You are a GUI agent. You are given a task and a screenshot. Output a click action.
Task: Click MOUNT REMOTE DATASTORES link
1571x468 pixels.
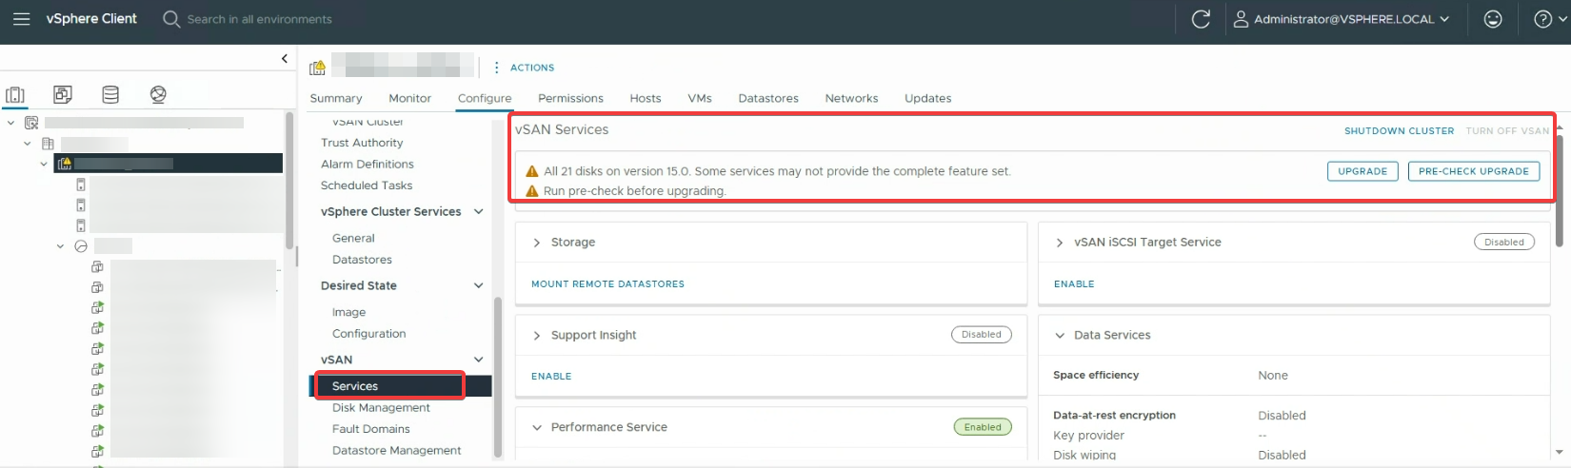click(x=607, y=284)
